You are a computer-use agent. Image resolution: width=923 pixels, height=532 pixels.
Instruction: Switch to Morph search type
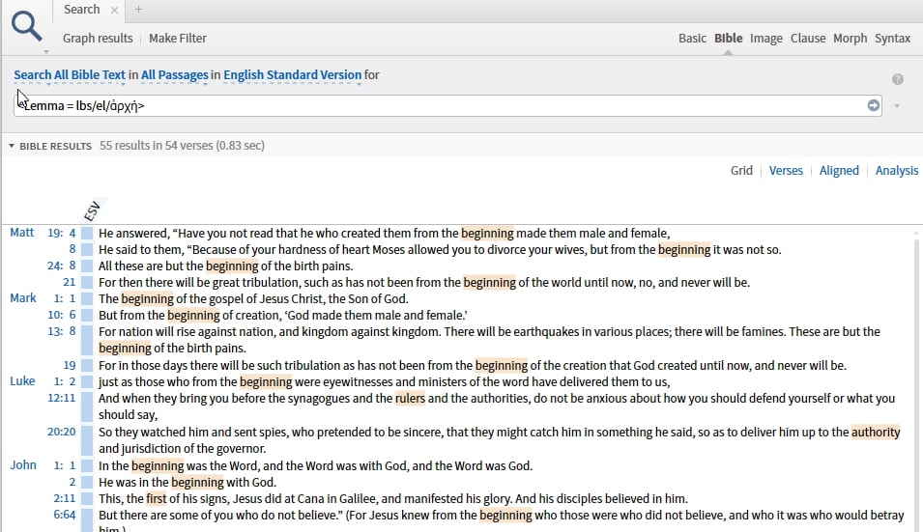tap(850, 39)
